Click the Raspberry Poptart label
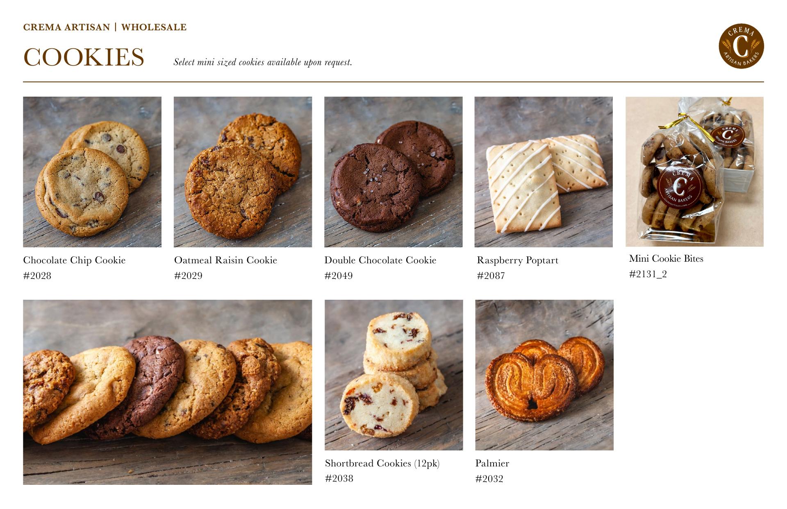Screen dimensions: 787x509 coord(517,260)
